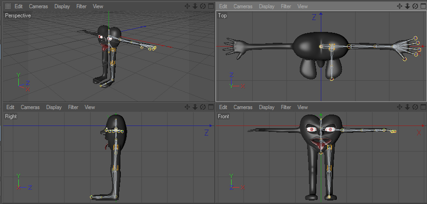Click the rotate camera icon in Right viewport
The image size is (427, 204).
click(x=203, y=107)
